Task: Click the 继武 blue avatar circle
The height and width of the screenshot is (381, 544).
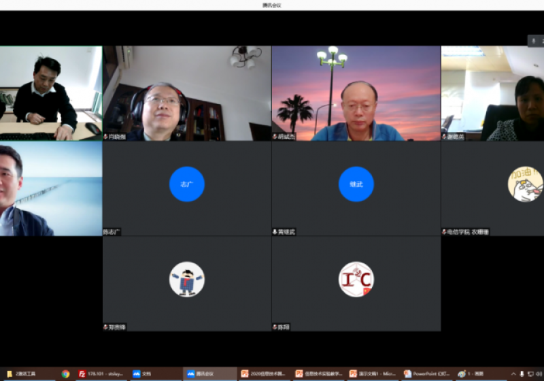Action: coord(356,184)
